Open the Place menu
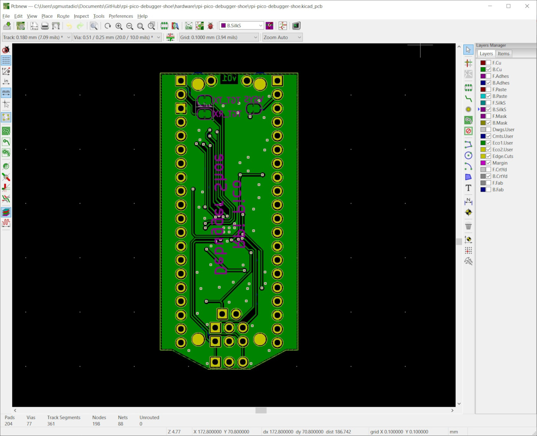 click(x=47, y=16)
